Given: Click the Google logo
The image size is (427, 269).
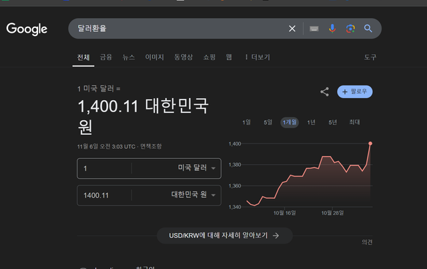Looking at the screenshot, I should coord(27,29).
